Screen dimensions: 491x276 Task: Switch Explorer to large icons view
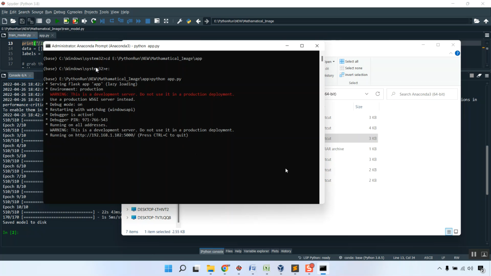456,232
